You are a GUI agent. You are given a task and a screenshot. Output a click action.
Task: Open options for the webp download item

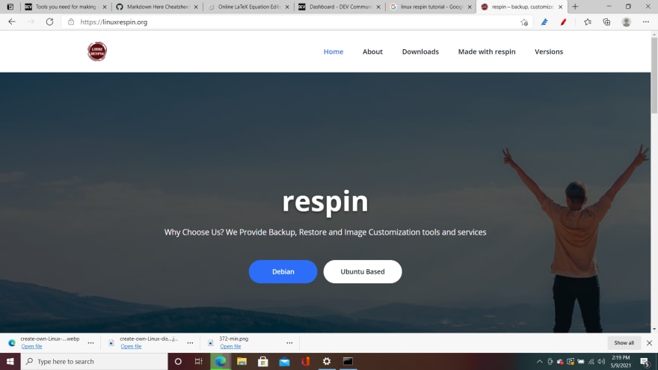click(90, 343)
